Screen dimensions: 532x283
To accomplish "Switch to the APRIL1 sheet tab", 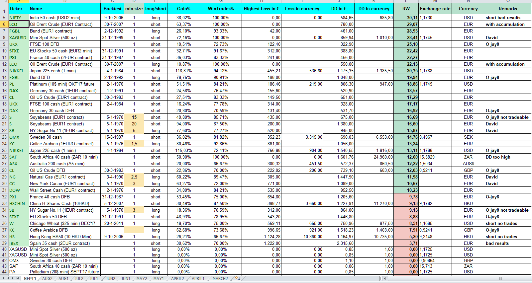I will (x=198, y=279).
